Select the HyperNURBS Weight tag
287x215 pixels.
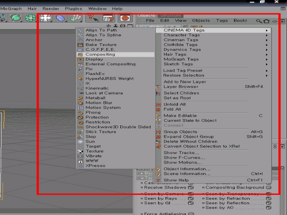pyautogui.click(x=115, y=79)
